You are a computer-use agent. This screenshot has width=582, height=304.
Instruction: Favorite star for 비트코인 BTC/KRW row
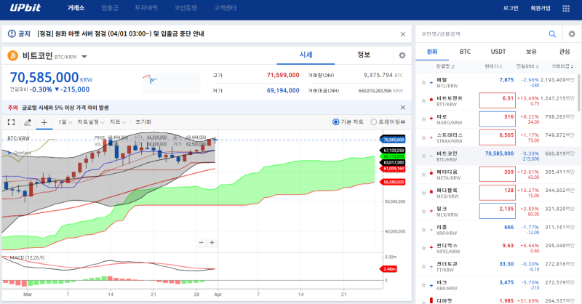pos(423,156)
